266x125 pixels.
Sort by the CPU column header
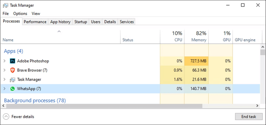coord(172,37)
